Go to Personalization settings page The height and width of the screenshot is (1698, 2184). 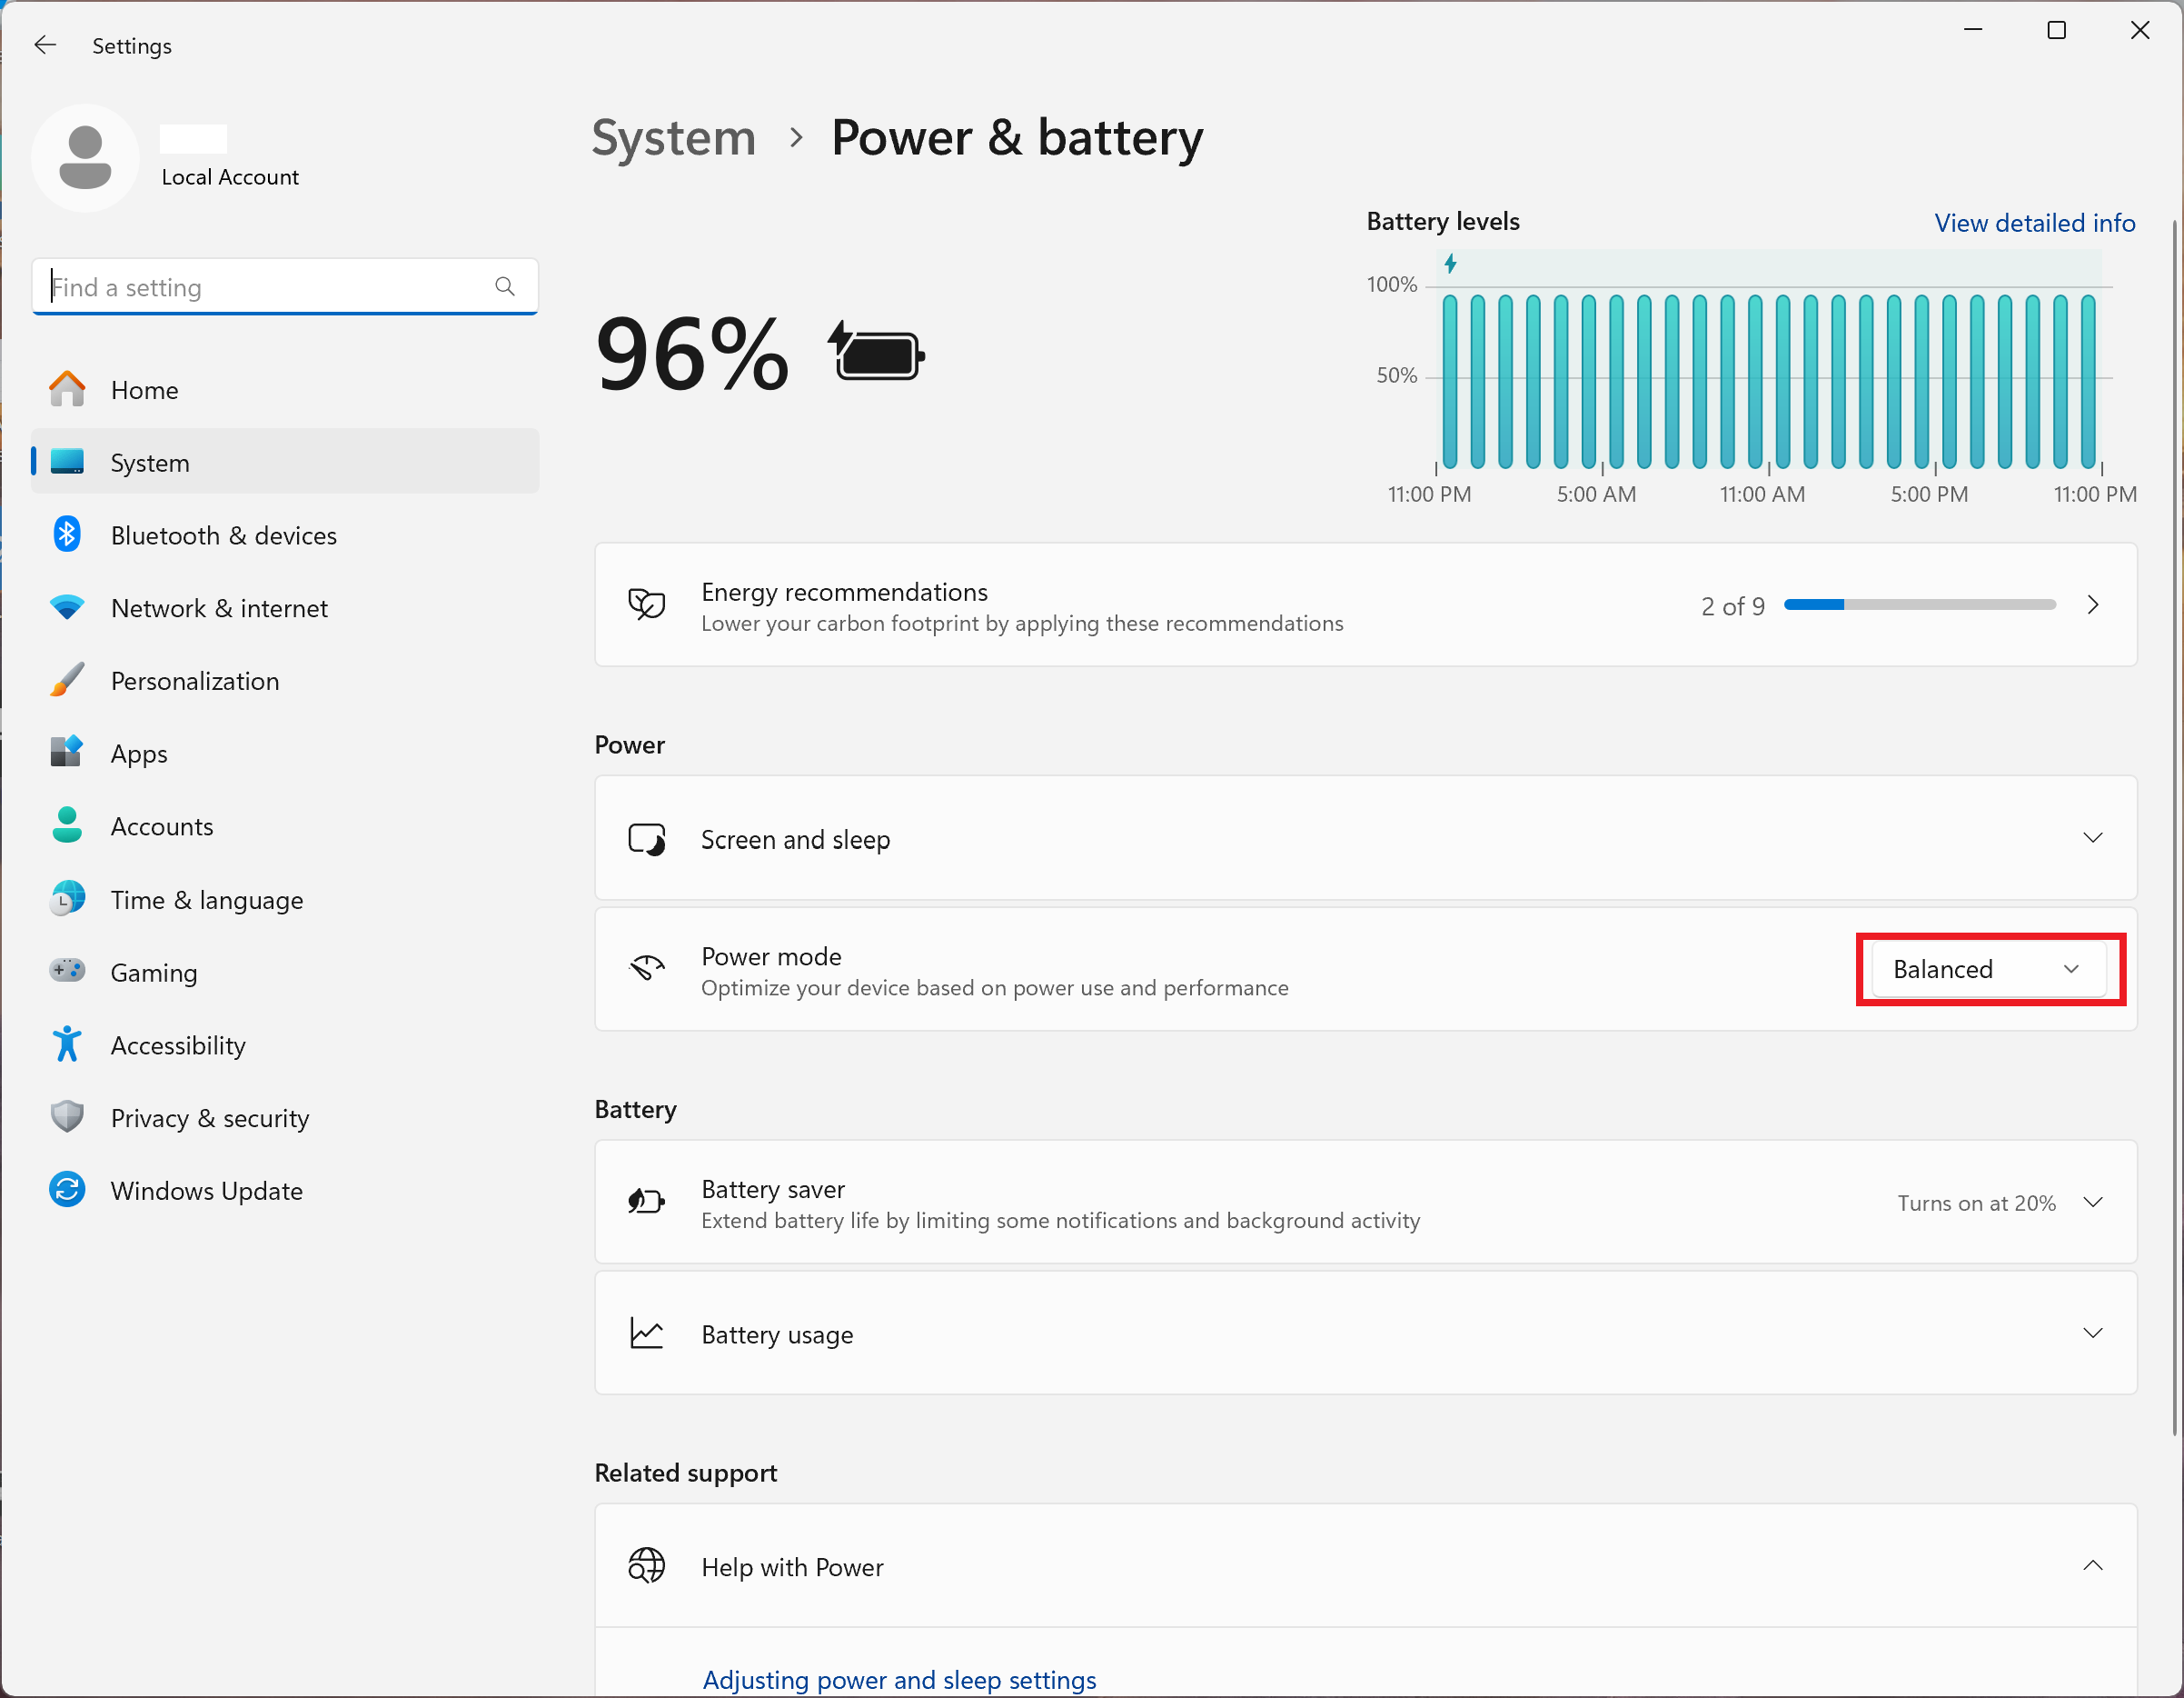click(195, 682)
